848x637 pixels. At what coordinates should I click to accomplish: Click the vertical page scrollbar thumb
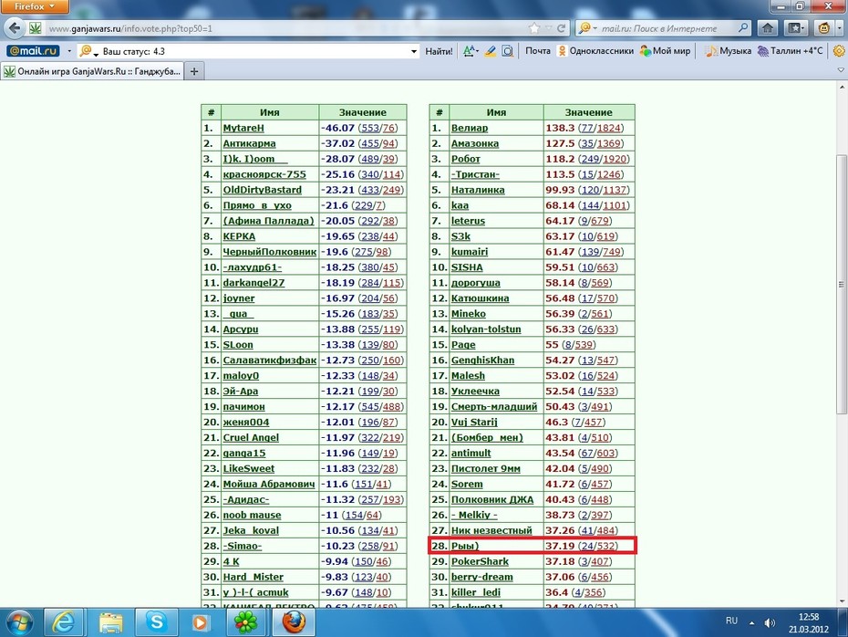pos(841,284)
